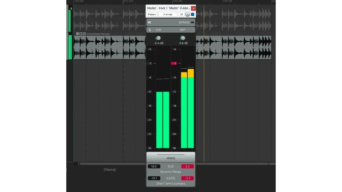Click the Short Term Loudness label
The image size is (342, 192).
coord(171,183)
